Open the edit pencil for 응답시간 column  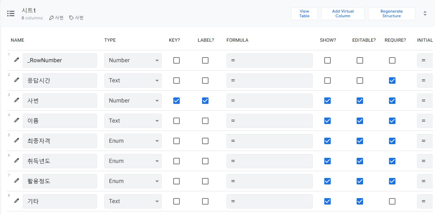click(x=17, y=80)
